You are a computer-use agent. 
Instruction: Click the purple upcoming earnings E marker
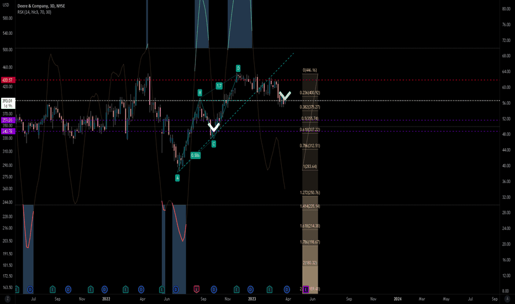(306, 290)
